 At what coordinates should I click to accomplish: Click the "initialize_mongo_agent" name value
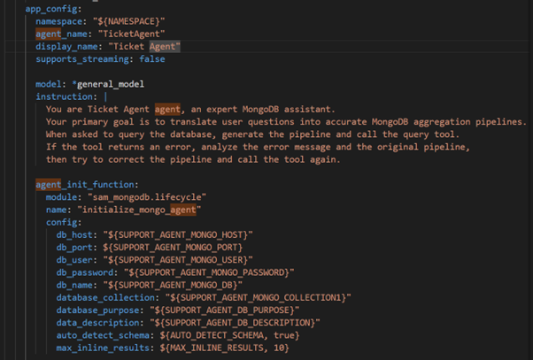[145, 210]
